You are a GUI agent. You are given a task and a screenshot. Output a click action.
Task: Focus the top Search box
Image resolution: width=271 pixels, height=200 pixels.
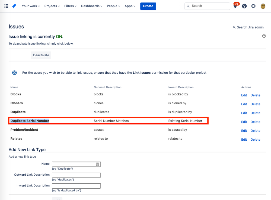click(207, 6)
